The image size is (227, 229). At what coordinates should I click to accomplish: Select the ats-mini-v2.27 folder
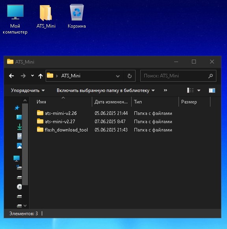click(60, 122)
